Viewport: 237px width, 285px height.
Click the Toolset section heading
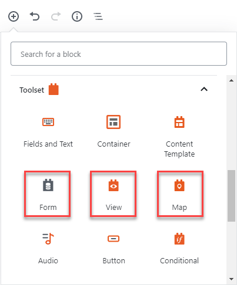(x=32, y=90)
